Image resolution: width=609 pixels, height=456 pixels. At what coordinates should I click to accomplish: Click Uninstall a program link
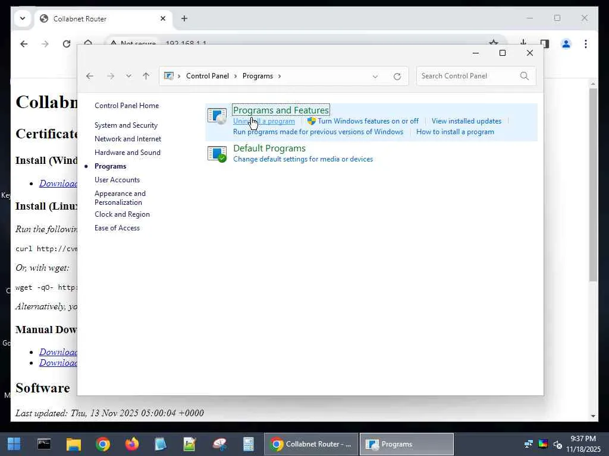pos(263,121)
